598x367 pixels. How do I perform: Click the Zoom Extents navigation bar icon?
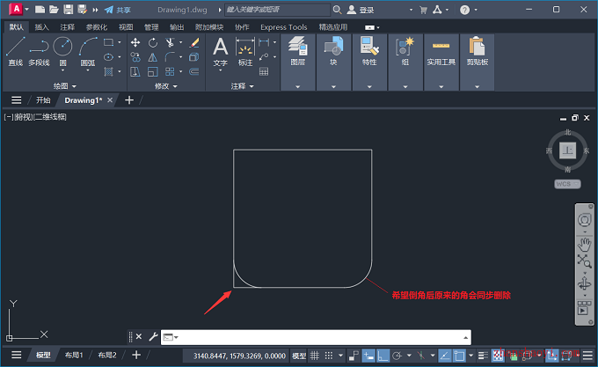click(584, 261)
